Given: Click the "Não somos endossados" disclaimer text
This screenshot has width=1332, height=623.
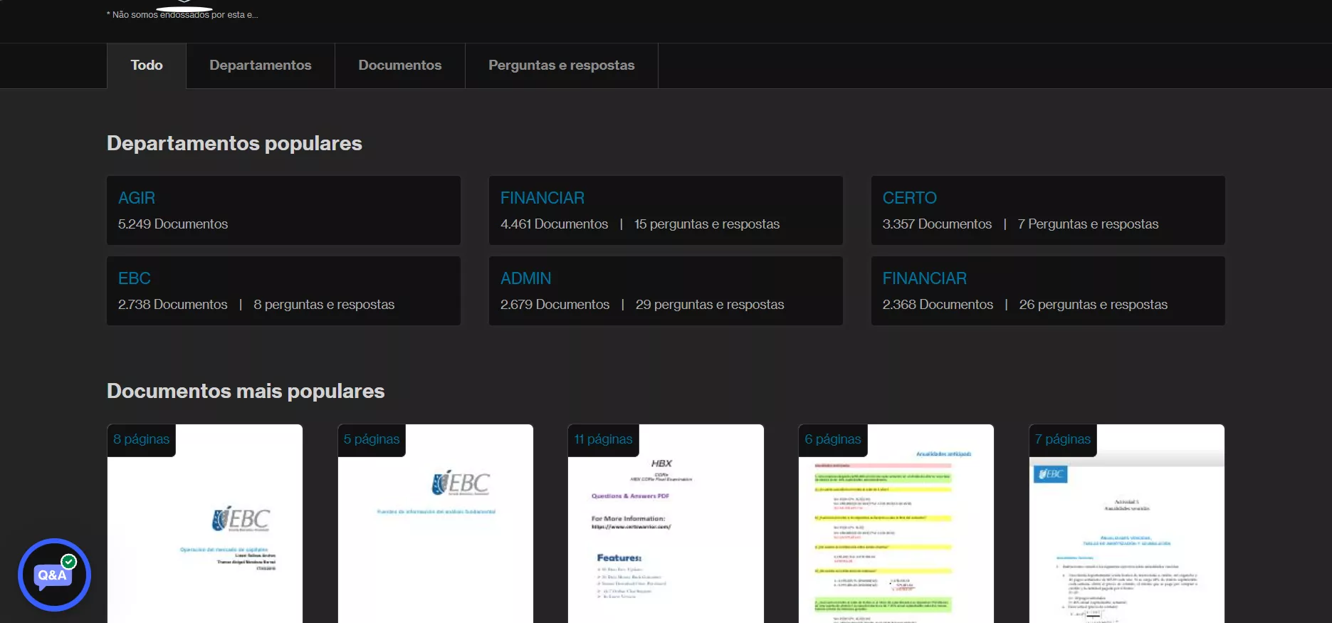Looking at the screenshot, I should pos(182,15).
